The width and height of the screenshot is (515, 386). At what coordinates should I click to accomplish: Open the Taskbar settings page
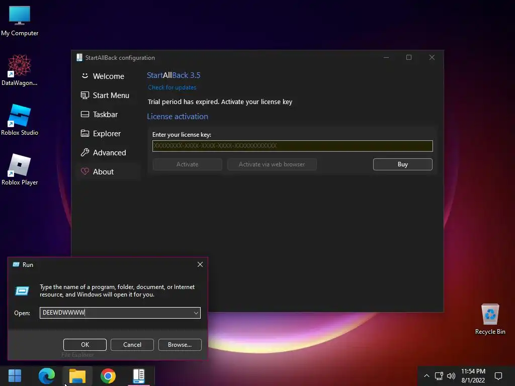(x=109, y=114)
